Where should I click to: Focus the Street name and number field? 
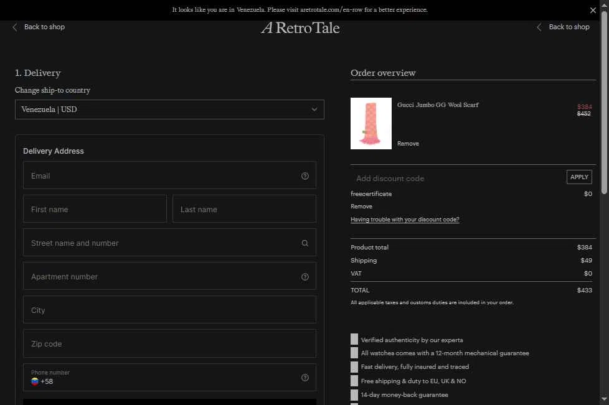coord(169,243)
